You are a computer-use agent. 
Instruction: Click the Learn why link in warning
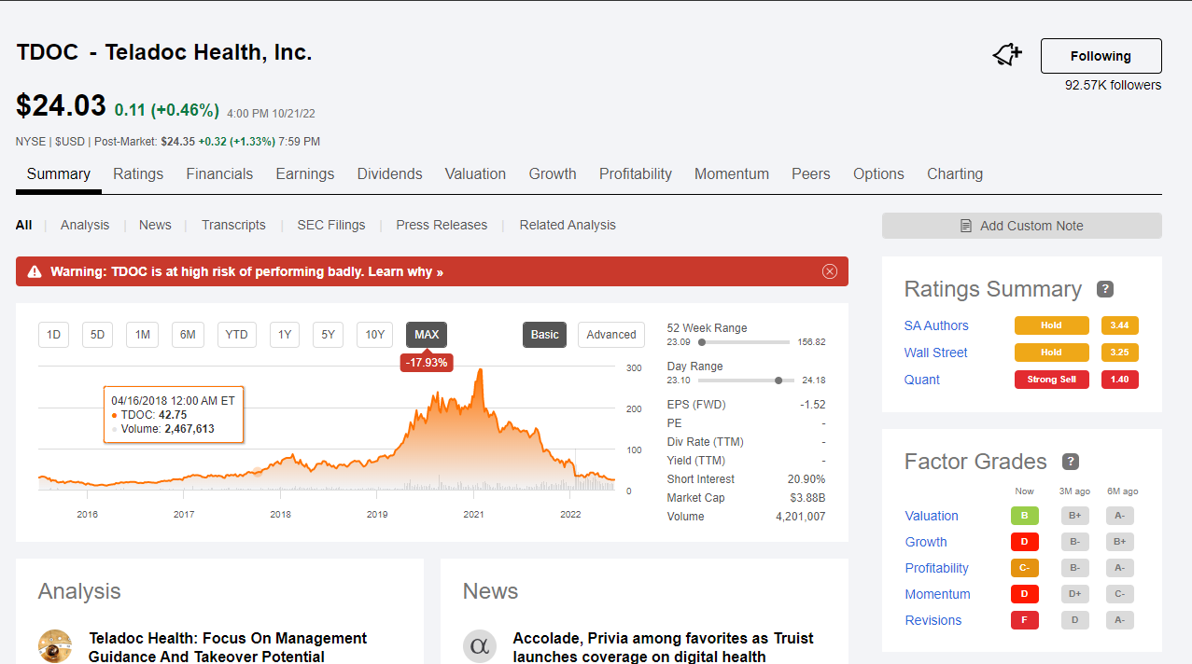(x=406, y=271)
